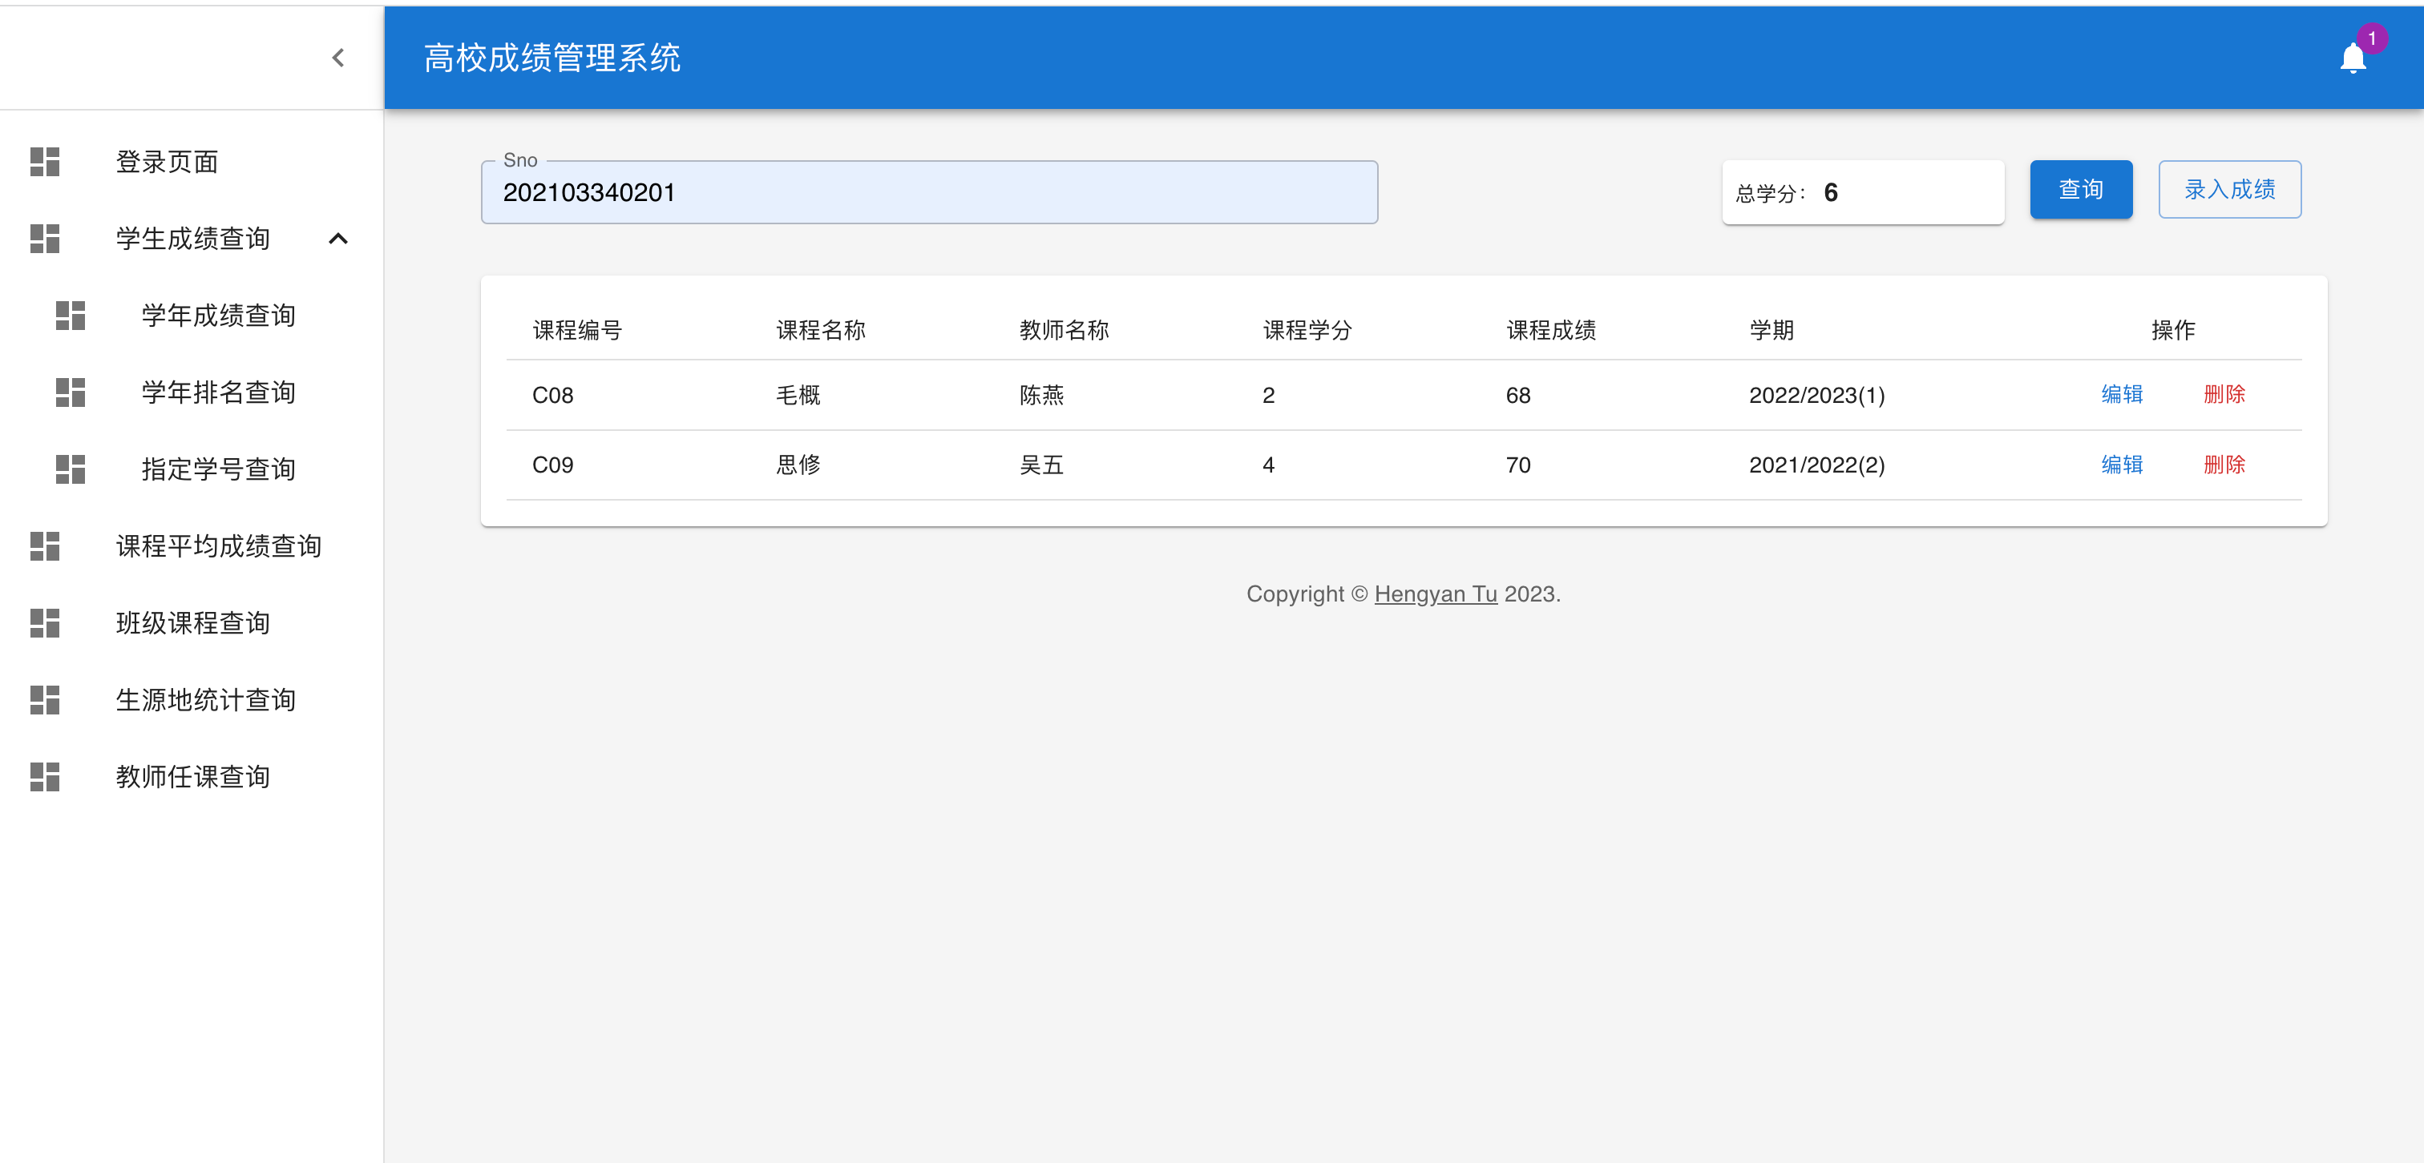
Task: Collapse the sidebar with left chevron
Action: point(337,58)
